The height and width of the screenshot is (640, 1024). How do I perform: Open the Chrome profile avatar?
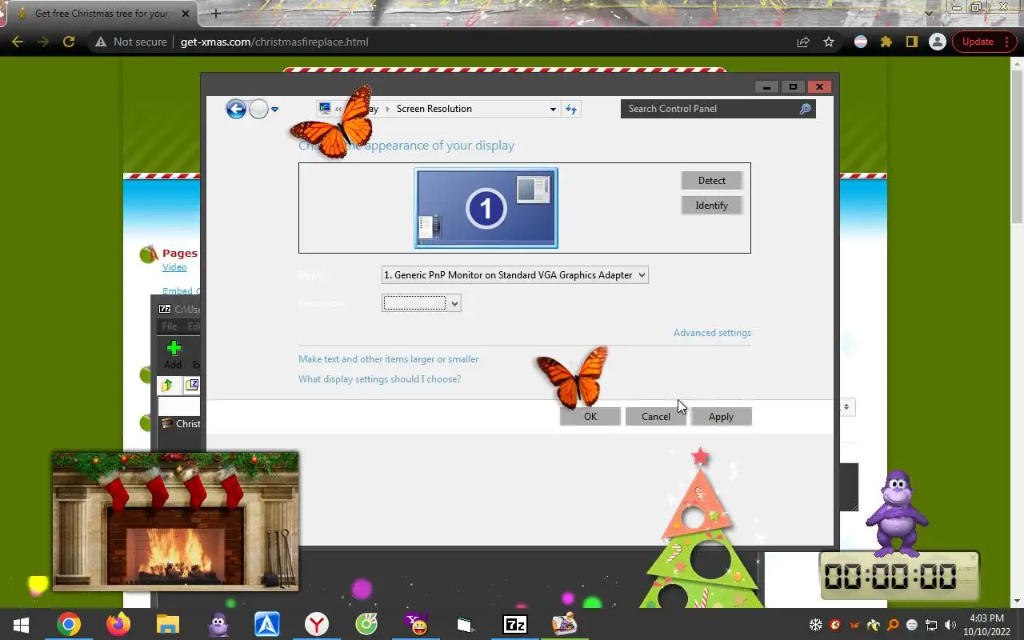[x=937, y=42]
